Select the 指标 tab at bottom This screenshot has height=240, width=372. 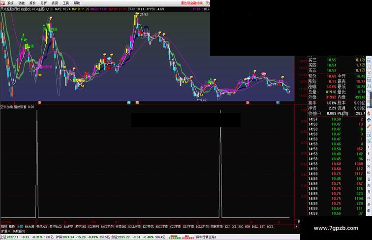coord(4,227)
